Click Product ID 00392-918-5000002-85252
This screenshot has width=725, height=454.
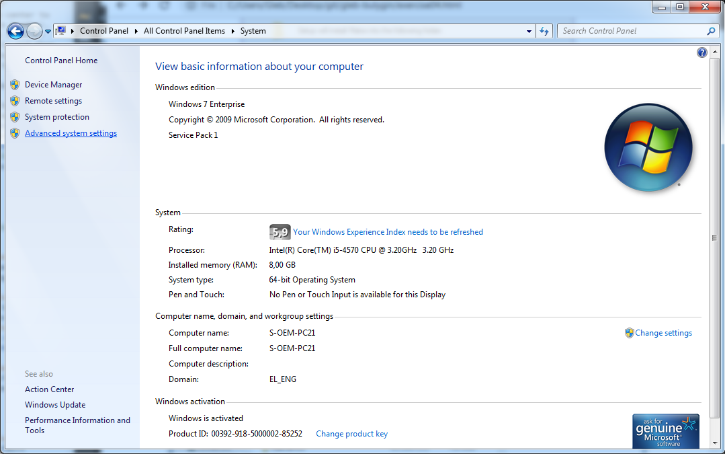[x=235, y=434]
